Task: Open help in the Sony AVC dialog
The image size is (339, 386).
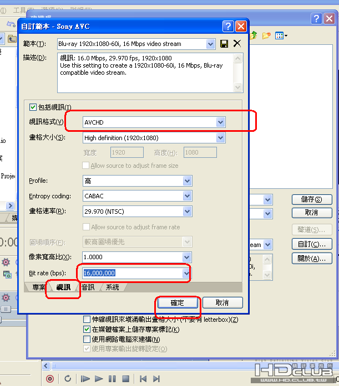Action: click(228, 27)
